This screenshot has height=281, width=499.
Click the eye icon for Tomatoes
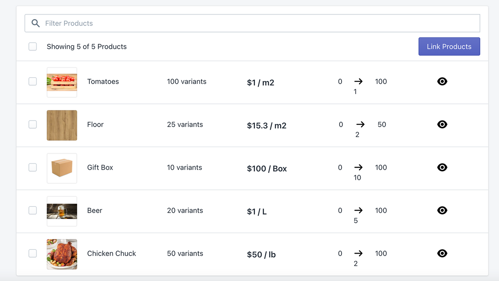[442, 82]
